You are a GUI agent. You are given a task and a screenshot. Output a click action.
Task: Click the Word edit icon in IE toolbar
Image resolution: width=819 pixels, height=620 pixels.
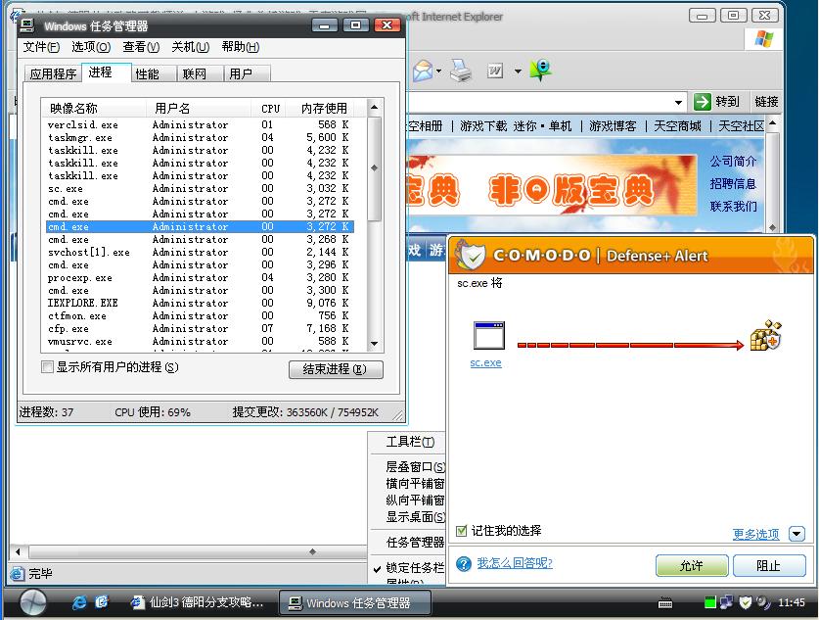pos(495,71)
